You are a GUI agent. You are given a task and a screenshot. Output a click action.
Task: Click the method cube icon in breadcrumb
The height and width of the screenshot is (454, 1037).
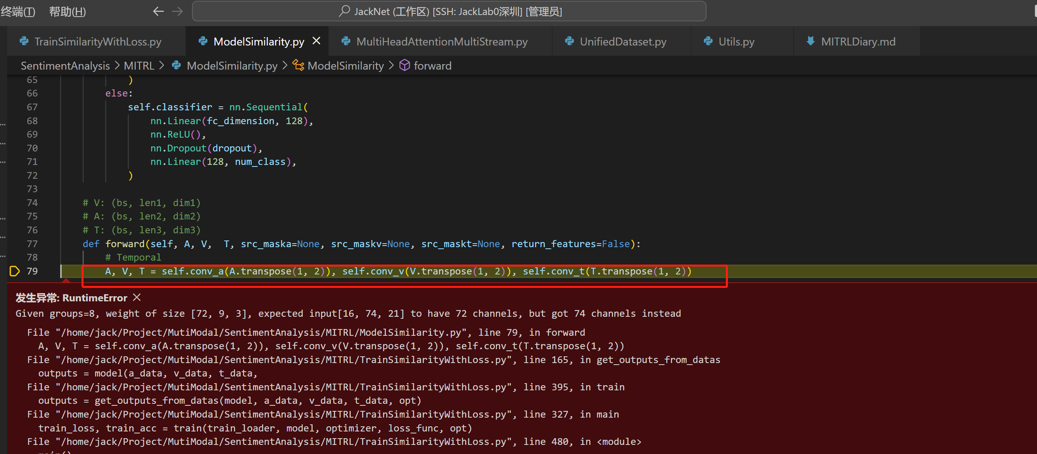[405, 65]
